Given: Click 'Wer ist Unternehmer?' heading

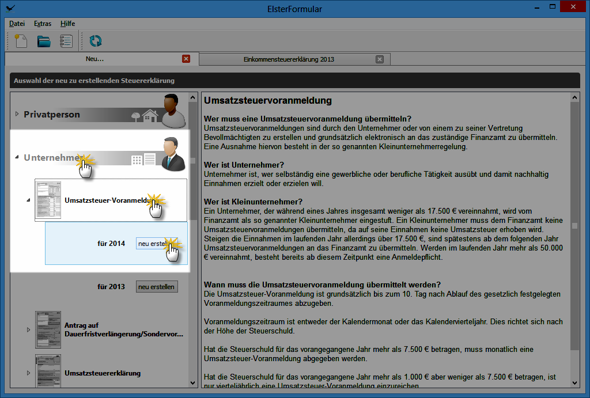Looking at the screenshot, I should tap(244, 165).
